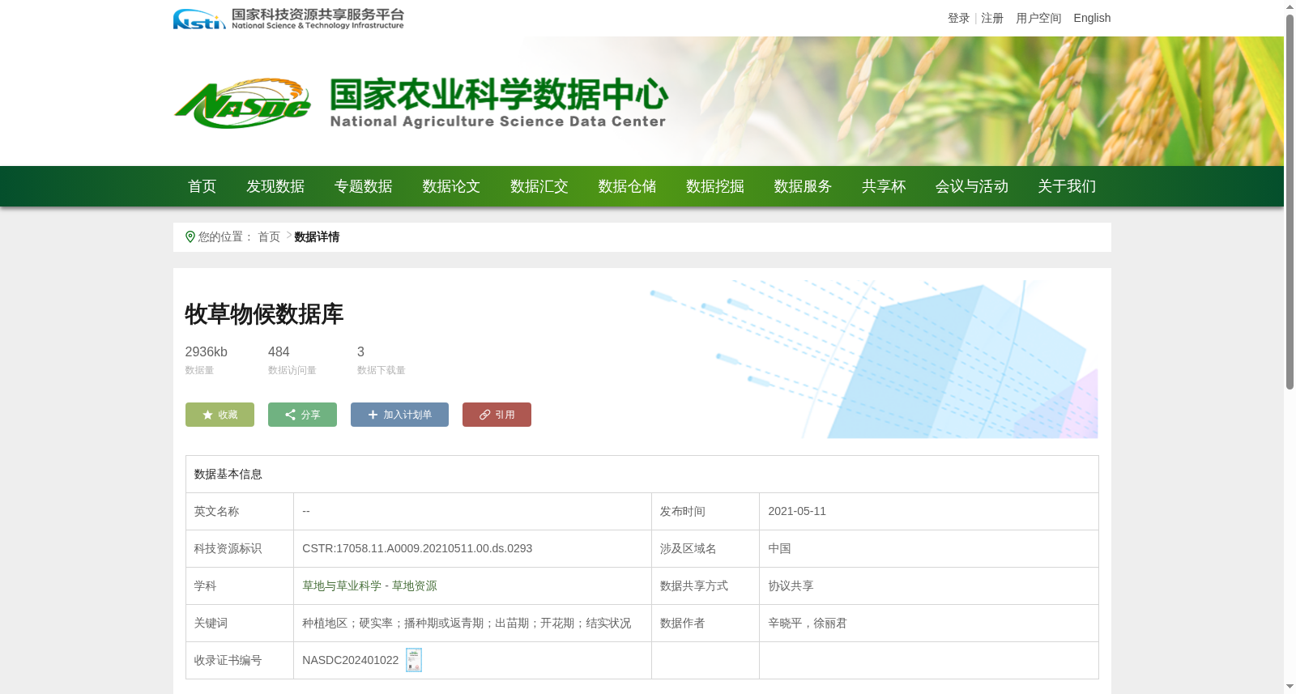1296x694 pixels.
Task: Click the plus icon in 加入计划单 button
Action: [373, 415]
